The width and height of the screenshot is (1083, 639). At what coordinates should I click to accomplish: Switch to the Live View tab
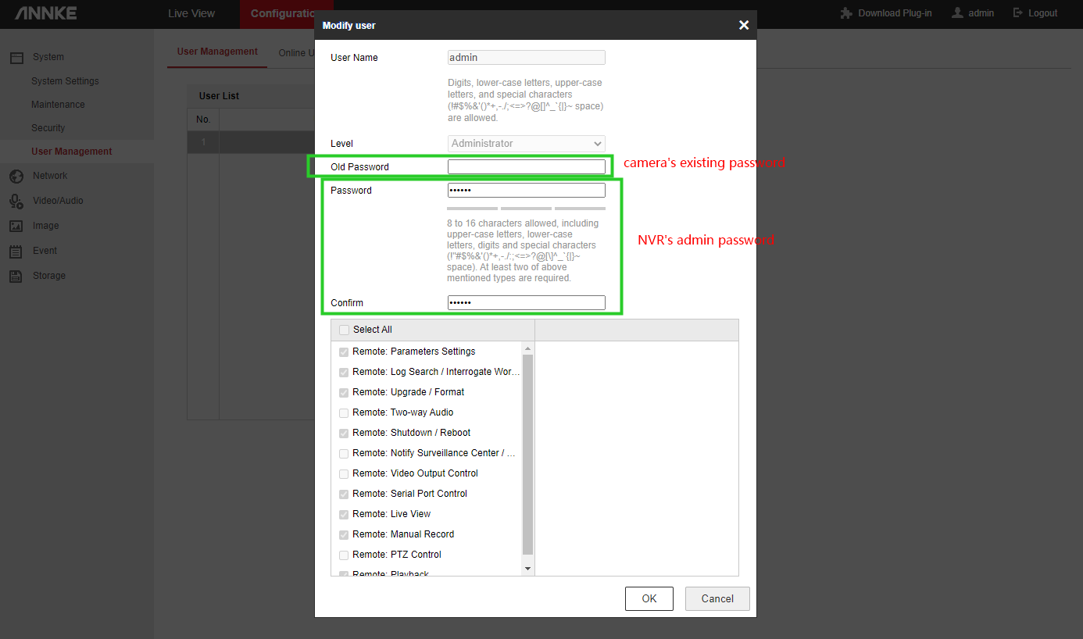(x=191, y=13)
